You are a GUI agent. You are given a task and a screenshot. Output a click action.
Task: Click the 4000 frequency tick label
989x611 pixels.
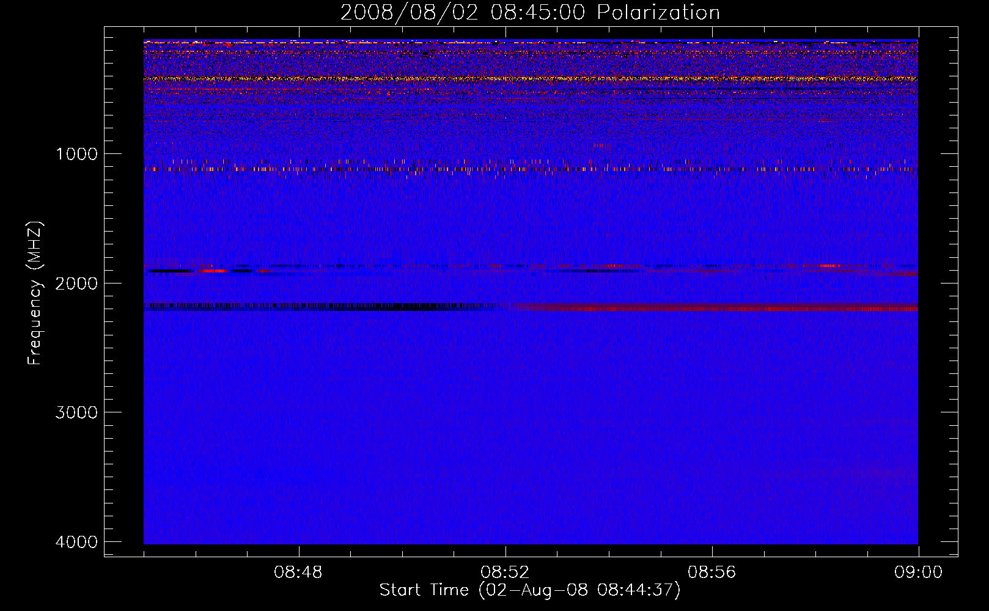click(x=76, y=542)
